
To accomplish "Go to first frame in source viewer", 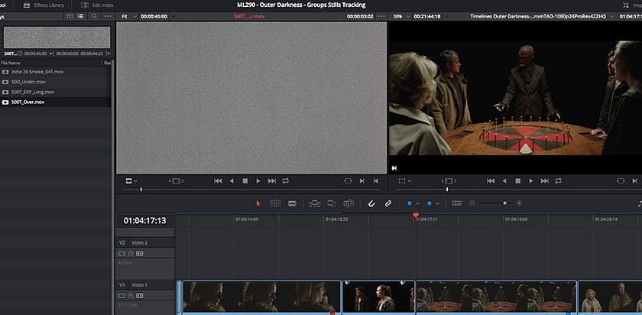I will point(218,180).
